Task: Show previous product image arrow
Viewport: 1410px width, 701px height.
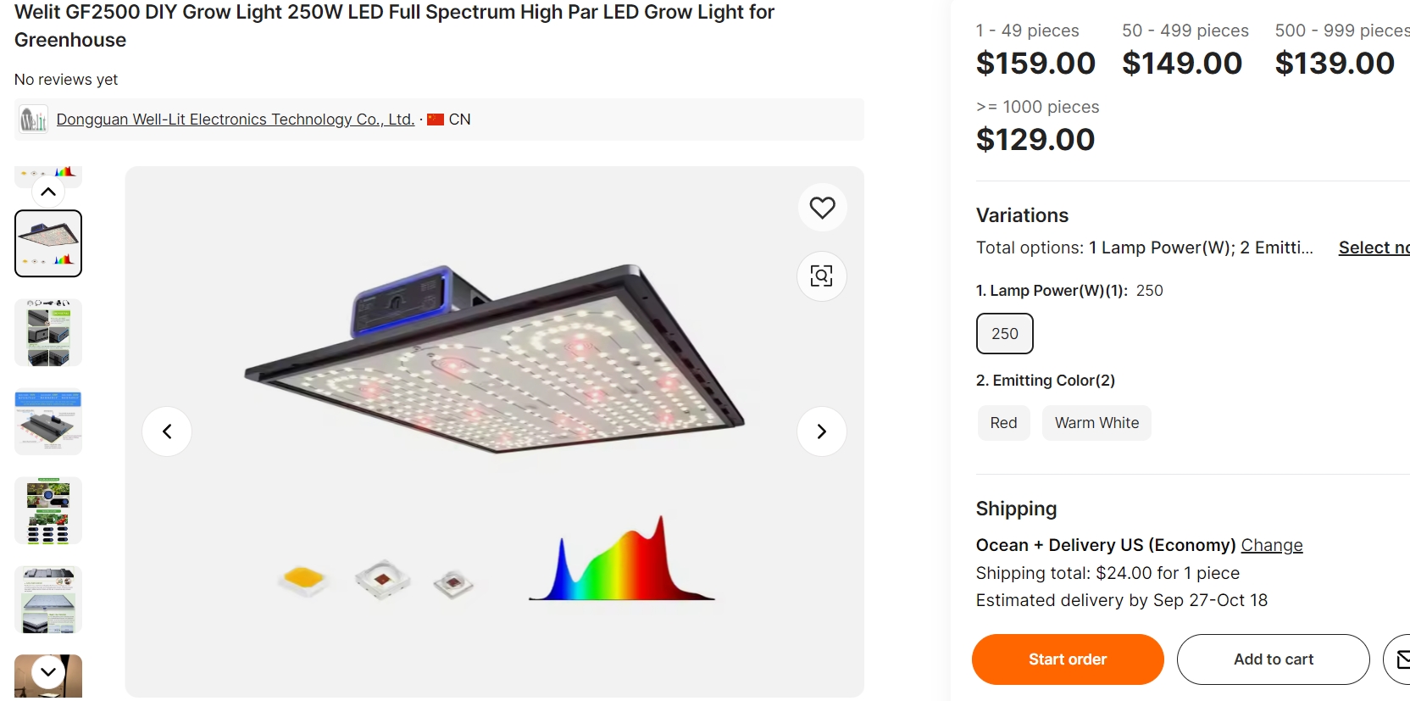Action: (167, 431)
